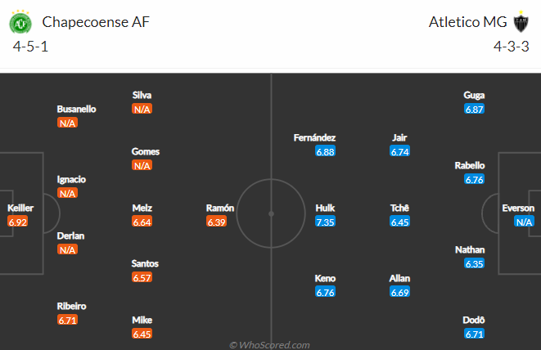Screen dimensions: 541x350
Task: Select Nathan's 6.35 rating badge
Action: (x=474, y=264)
